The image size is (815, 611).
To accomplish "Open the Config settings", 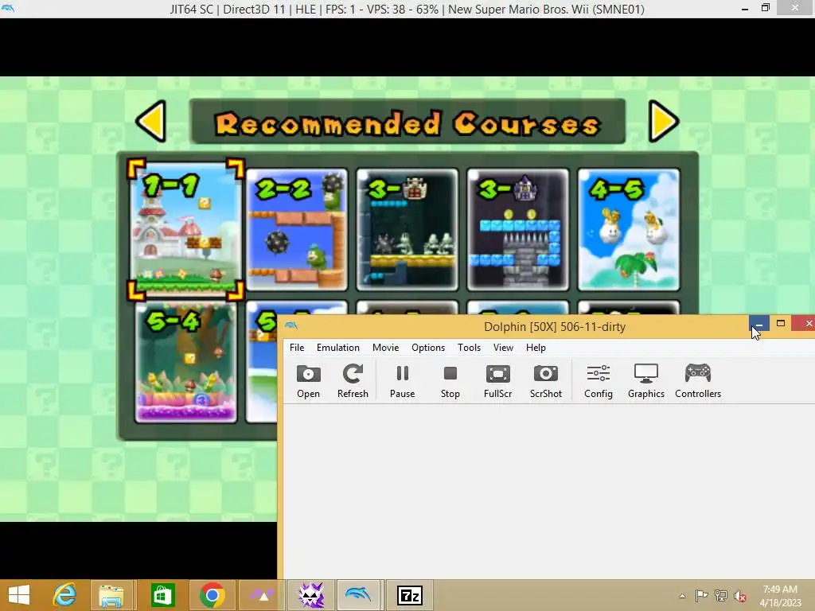I will click(599, 381).
